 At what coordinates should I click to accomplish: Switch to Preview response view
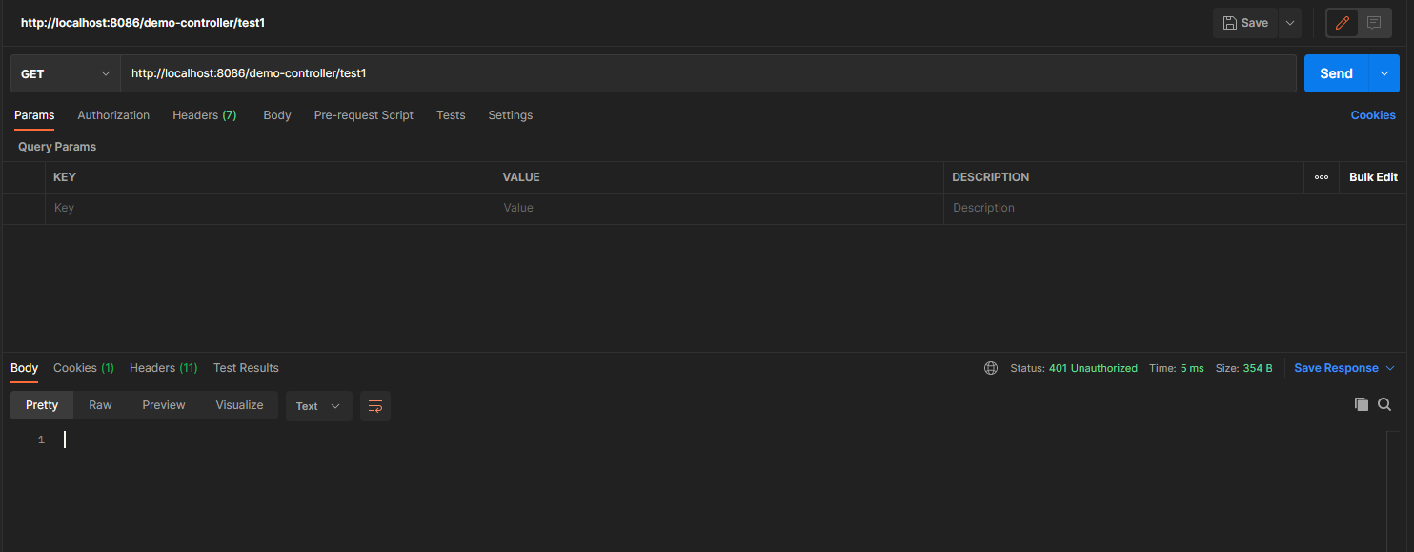point(164,405)
